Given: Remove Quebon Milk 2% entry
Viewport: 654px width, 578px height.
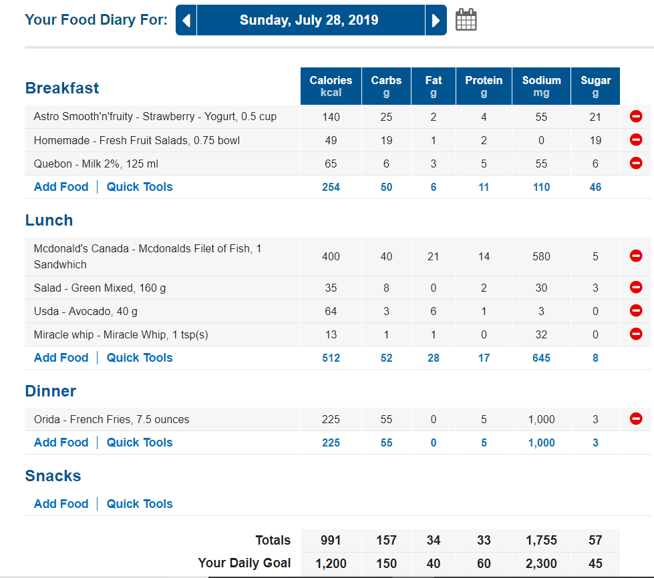Looking at the screenshot, I should [x=636, y=164].
